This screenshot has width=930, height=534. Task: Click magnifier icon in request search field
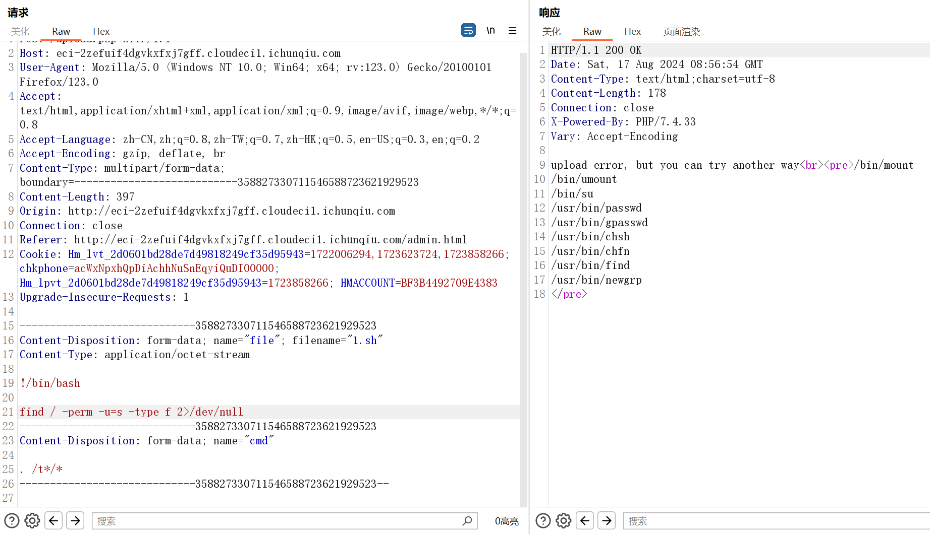click(467, 520)
